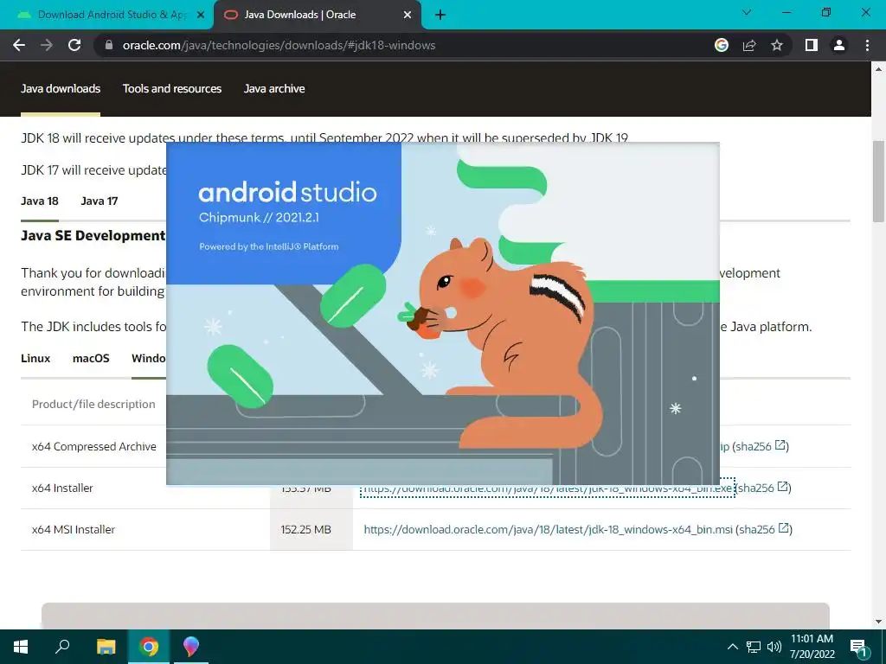Open network icon in system tray
The height and width of the screenshot is (664, 886).
(x=754, y=647)
